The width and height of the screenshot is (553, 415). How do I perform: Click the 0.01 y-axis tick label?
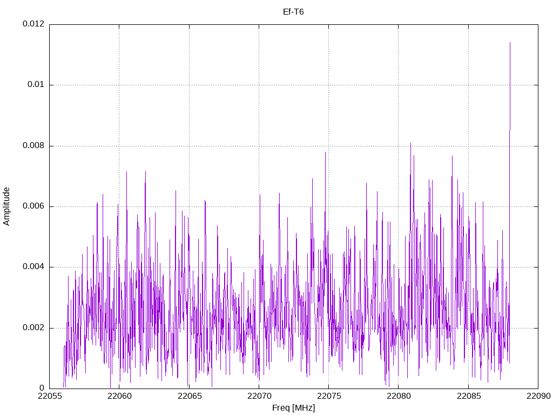point(36,85)
